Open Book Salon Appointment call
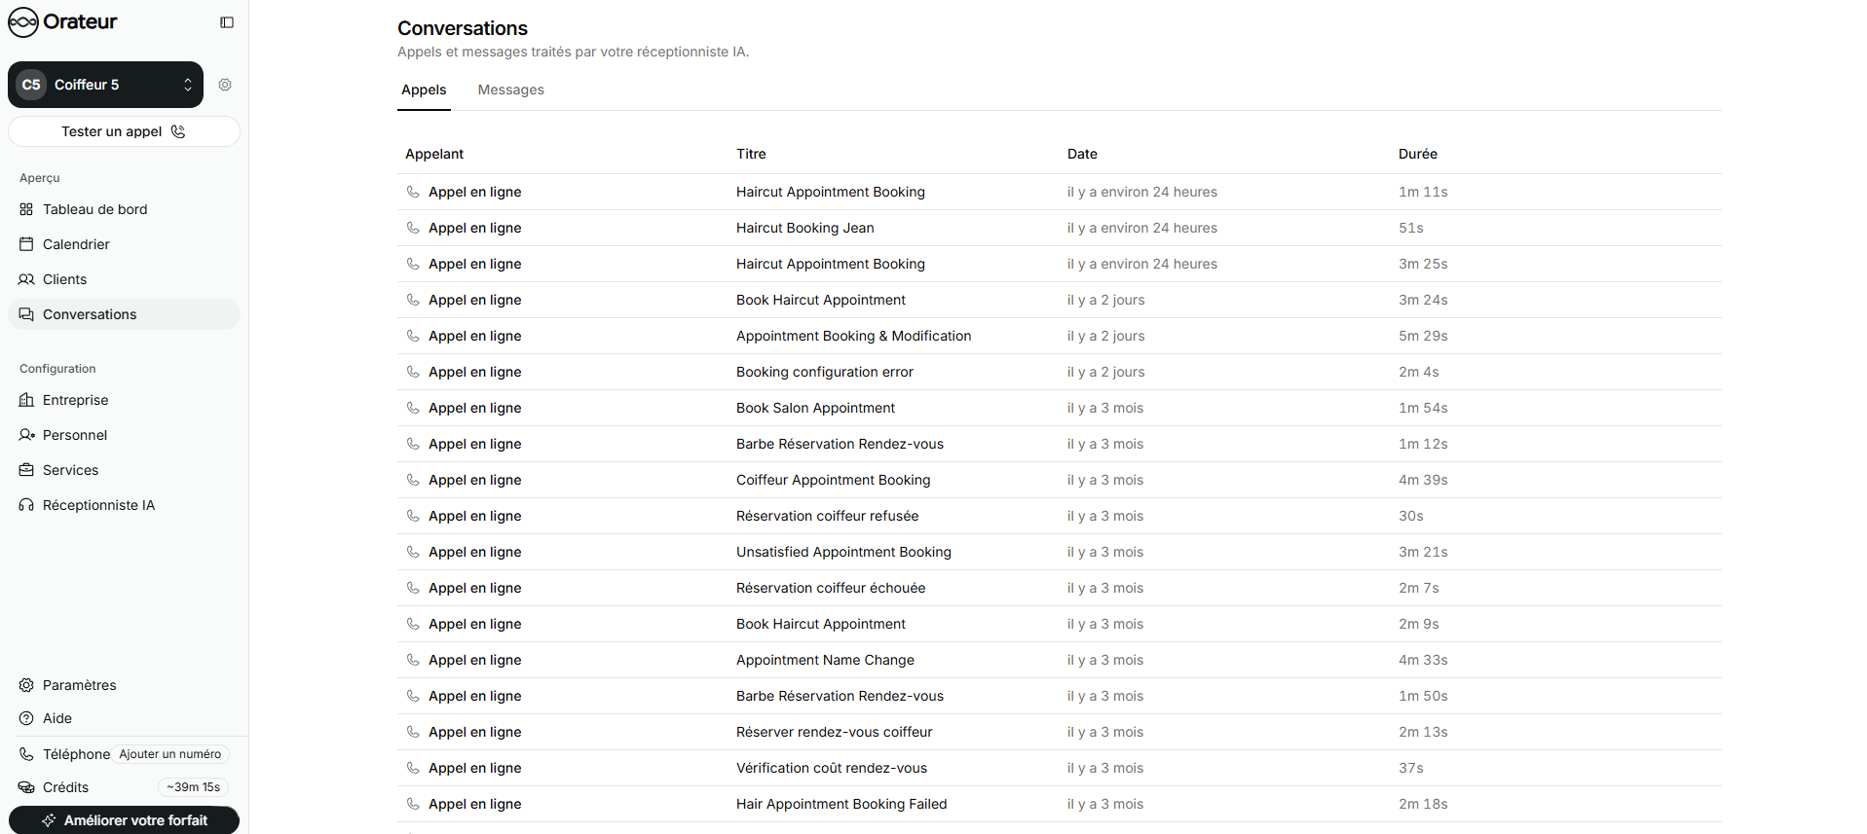This screenshot has width=1867, height=834. [x=1060, y=408]
